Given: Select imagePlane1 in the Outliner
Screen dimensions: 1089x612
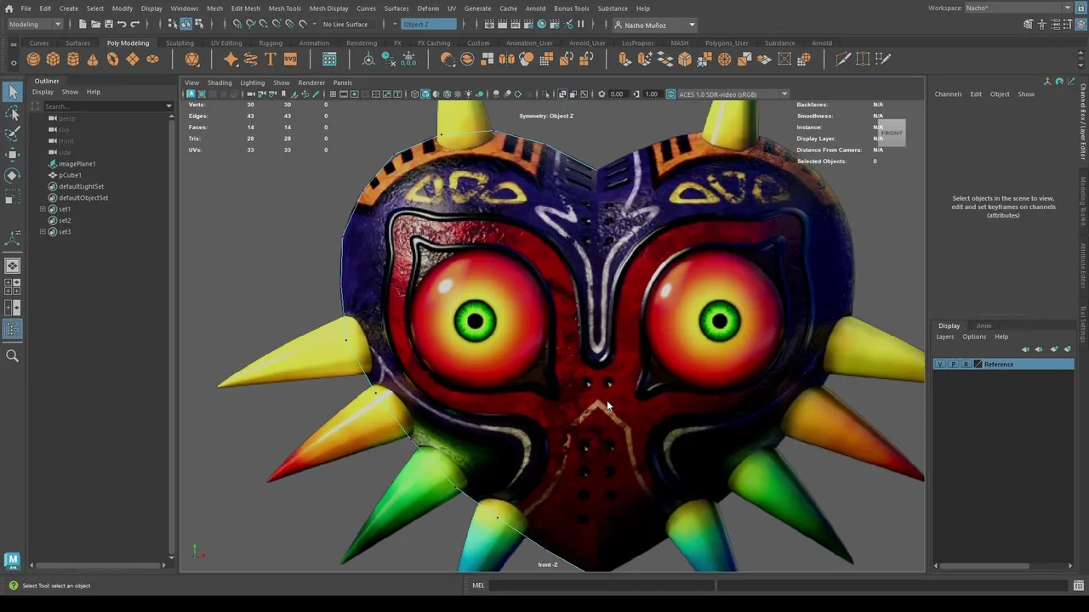Looking at the screenshot, I should pyautogui.click(x=77, y=163).
